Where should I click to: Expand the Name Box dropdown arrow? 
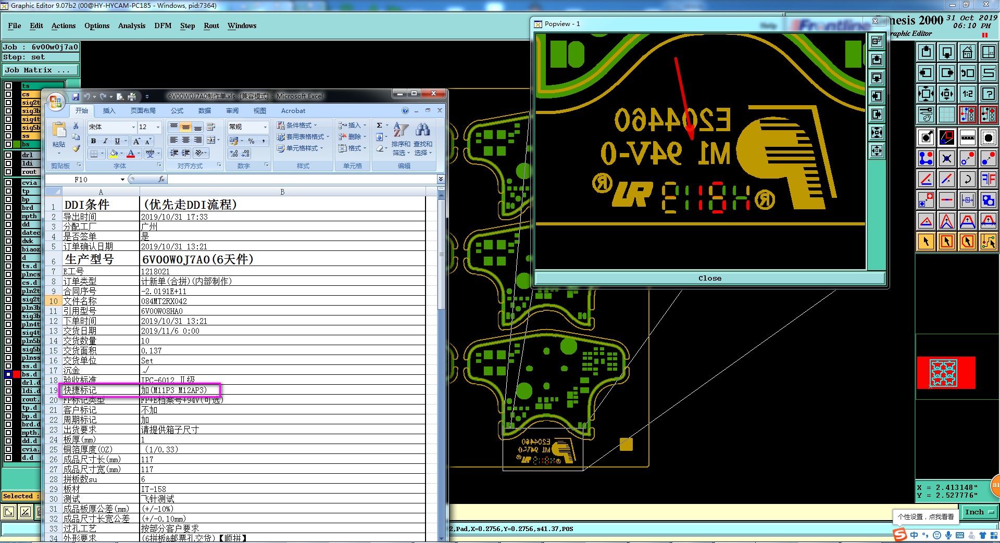pyautogui.click(x=122, y=179)
